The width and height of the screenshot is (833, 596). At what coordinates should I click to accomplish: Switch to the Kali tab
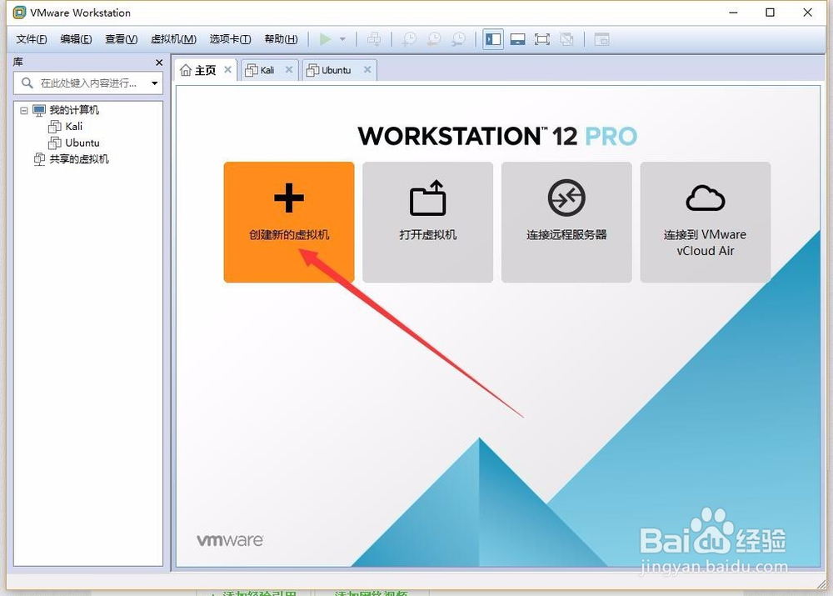[267, 70]
